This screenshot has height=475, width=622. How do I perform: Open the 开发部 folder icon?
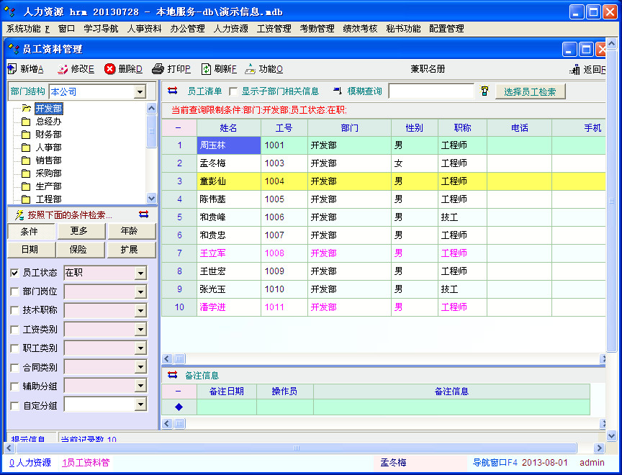click(x=26, y=108)
